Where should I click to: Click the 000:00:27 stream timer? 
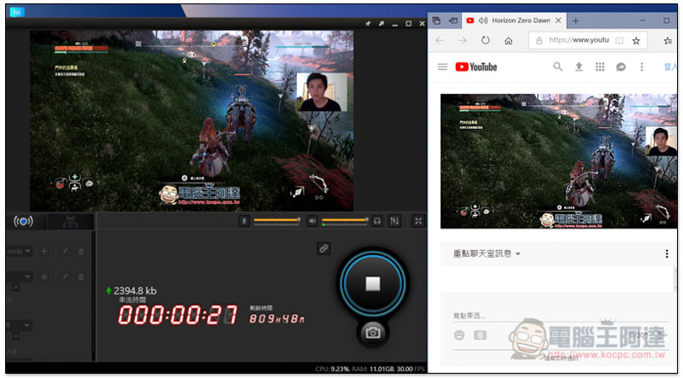pyautogui.click(x=178, y=315)
